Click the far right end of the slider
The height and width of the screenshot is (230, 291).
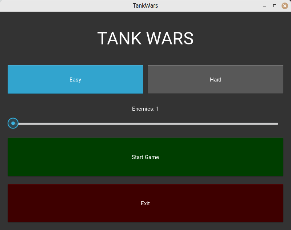tap(276, 123)
